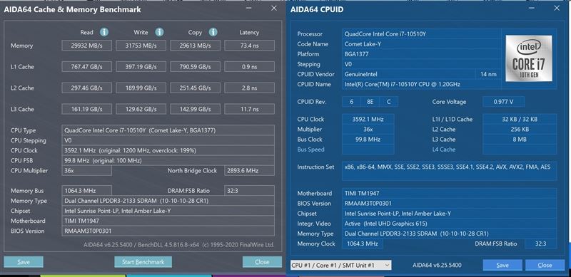Minimize the Cache & Memory Benchmark window
This screenshot has height=277, width=571.
coord(248,8)
